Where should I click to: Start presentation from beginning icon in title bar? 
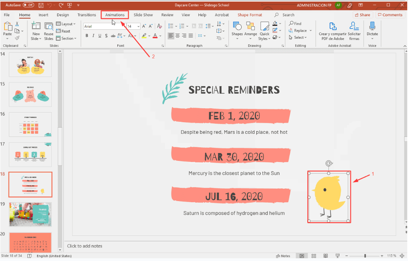[69, 5]
